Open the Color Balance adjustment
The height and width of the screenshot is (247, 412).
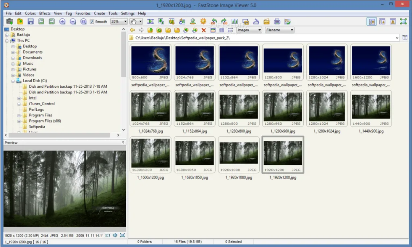(182, 21)
